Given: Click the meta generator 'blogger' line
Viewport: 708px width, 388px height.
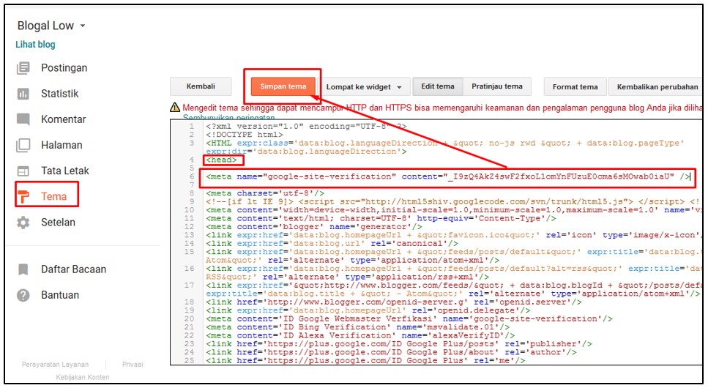Looking at the screenshot, I should (x=314, y=227).
